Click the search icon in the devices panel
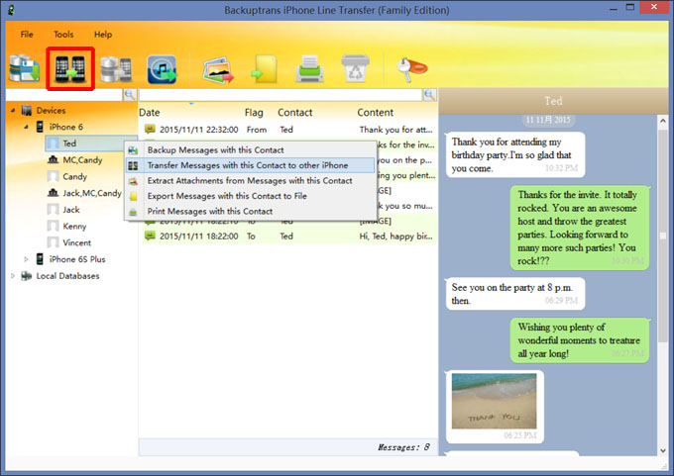674x476 pixels. click(x=130, y=95)
